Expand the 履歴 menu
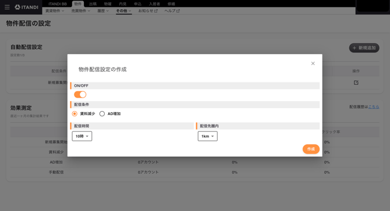Image resolution: width=390 pixels, height=211 pixels. coord(103,11)
